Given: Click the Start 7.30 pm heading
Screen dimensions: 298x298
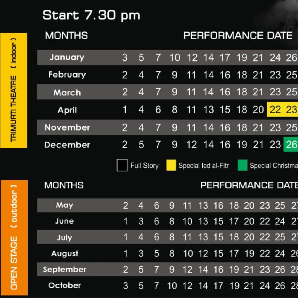Looking at the screenshot, I should pyautogui.click(x=91, y=15).
